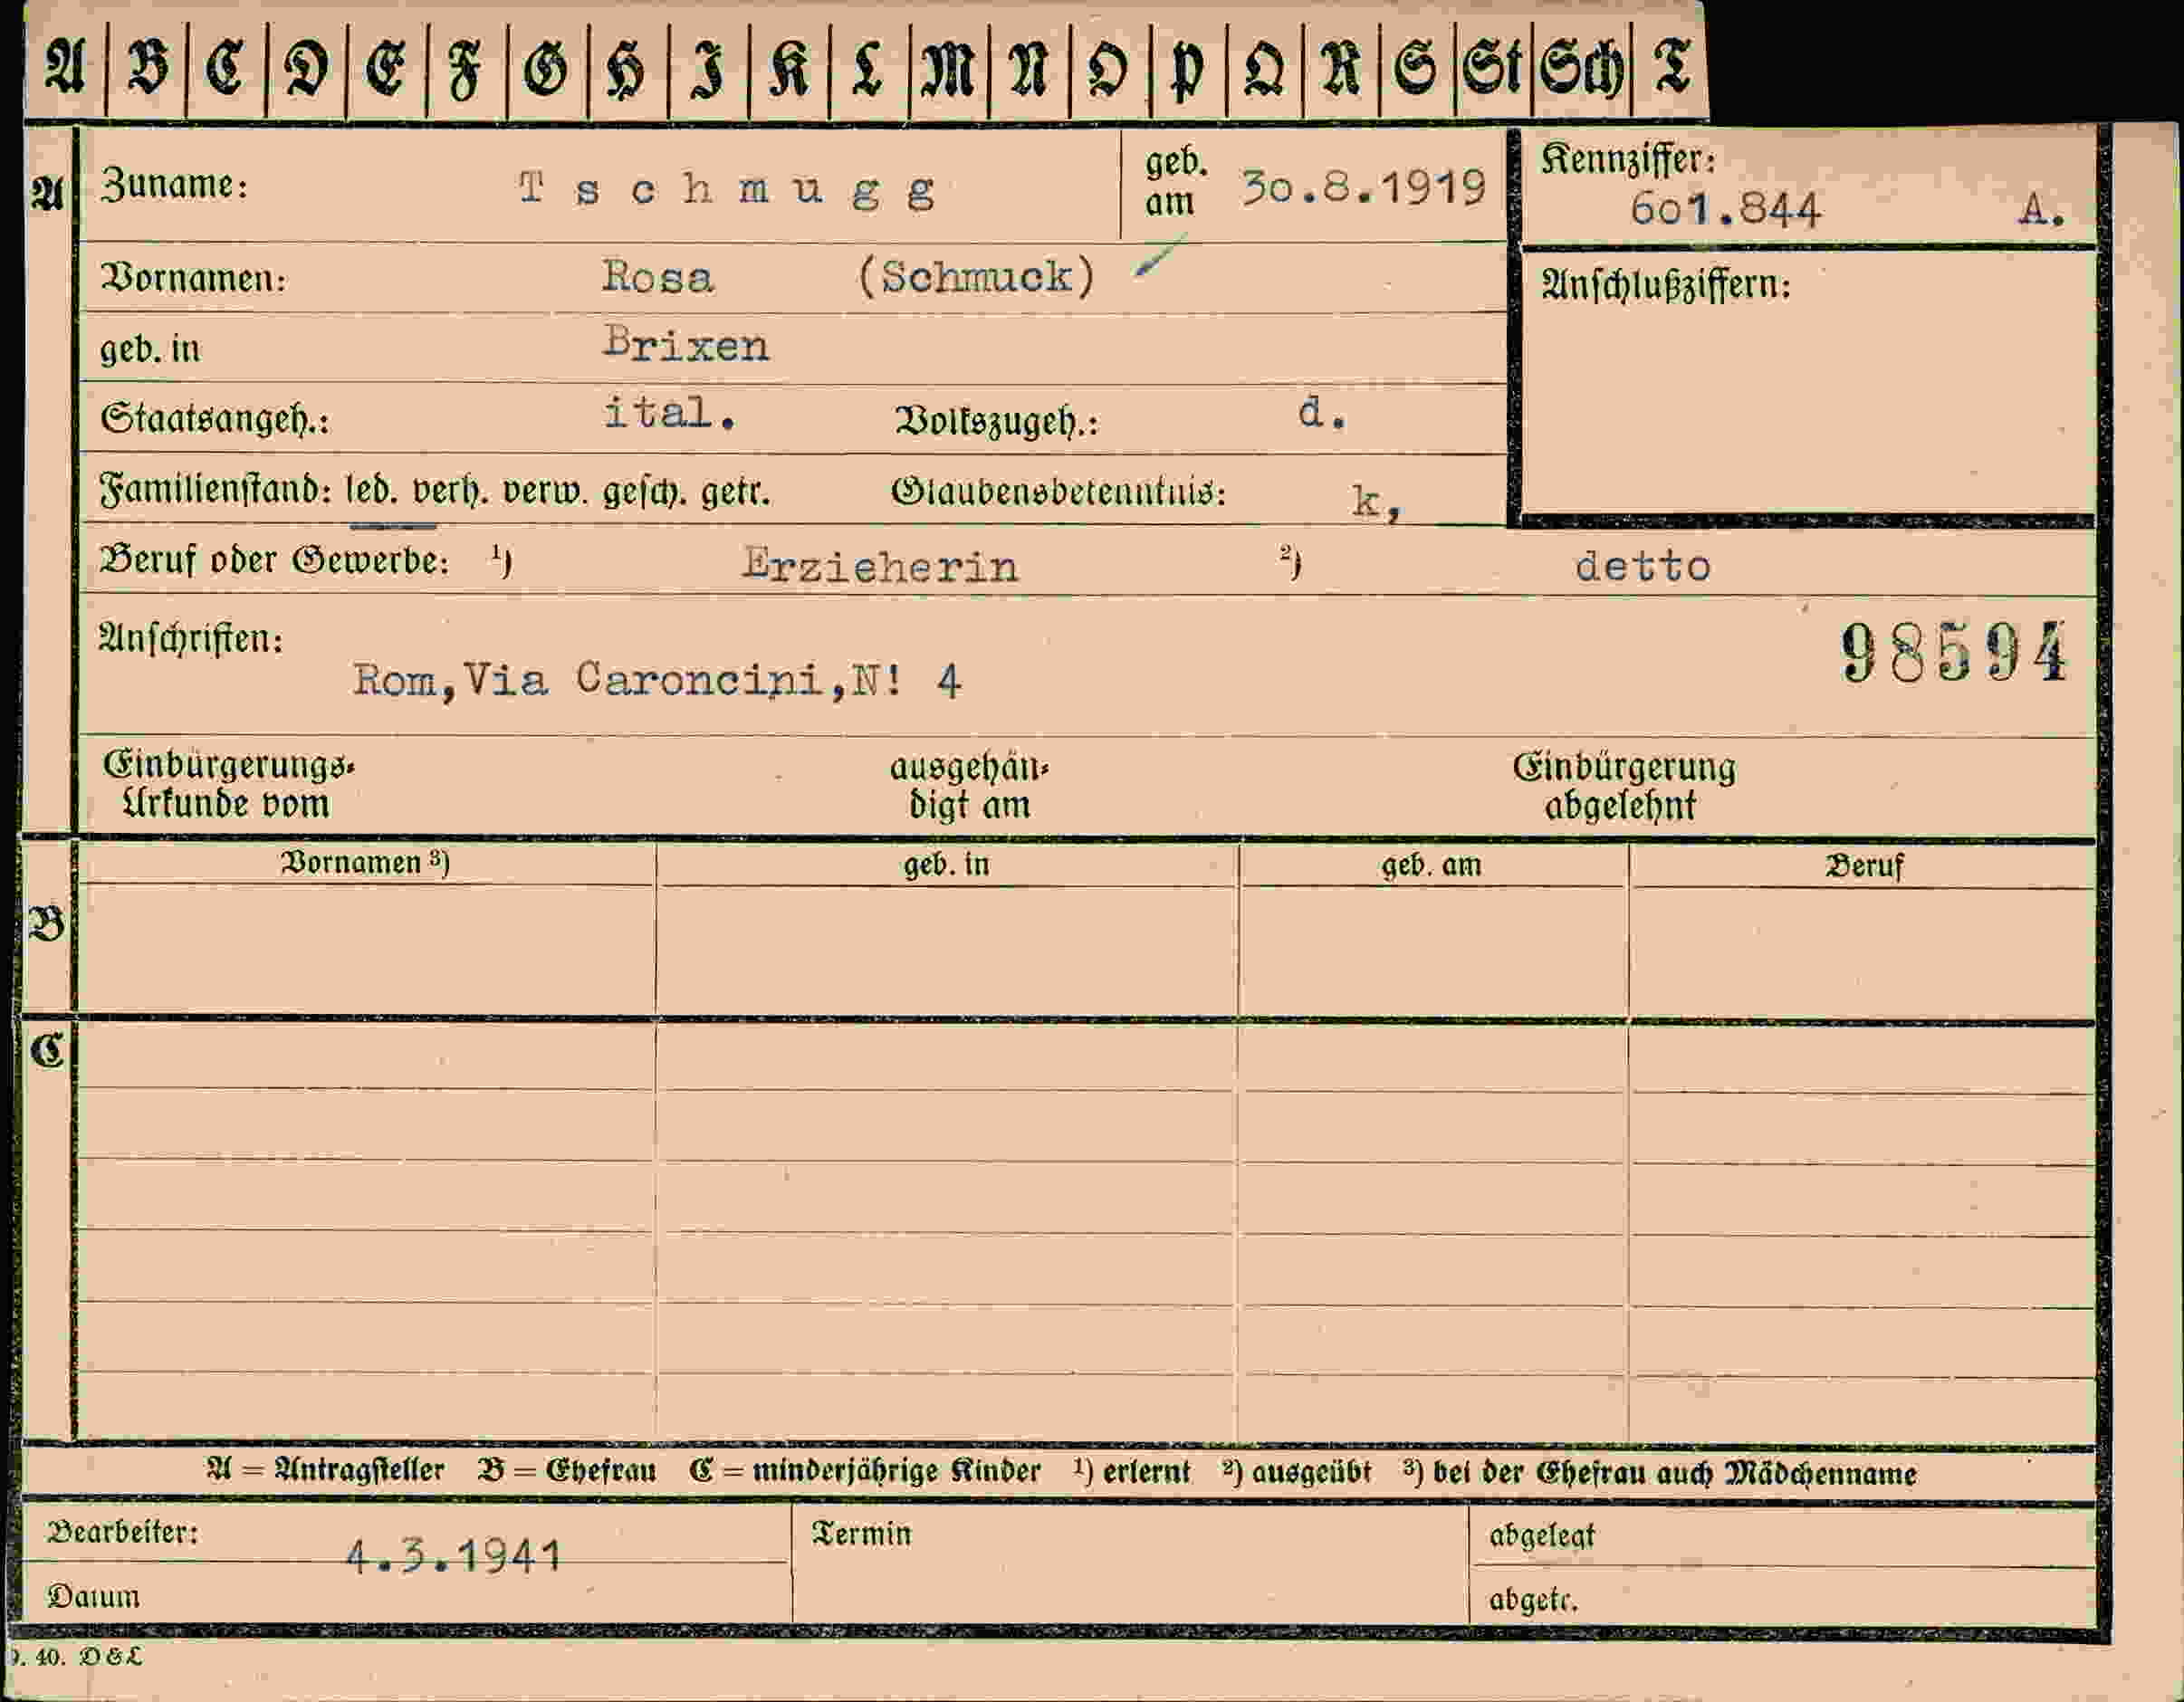Click the Anschlußziffern label
This screenshot has height=1702, width=2184.
1665,286
